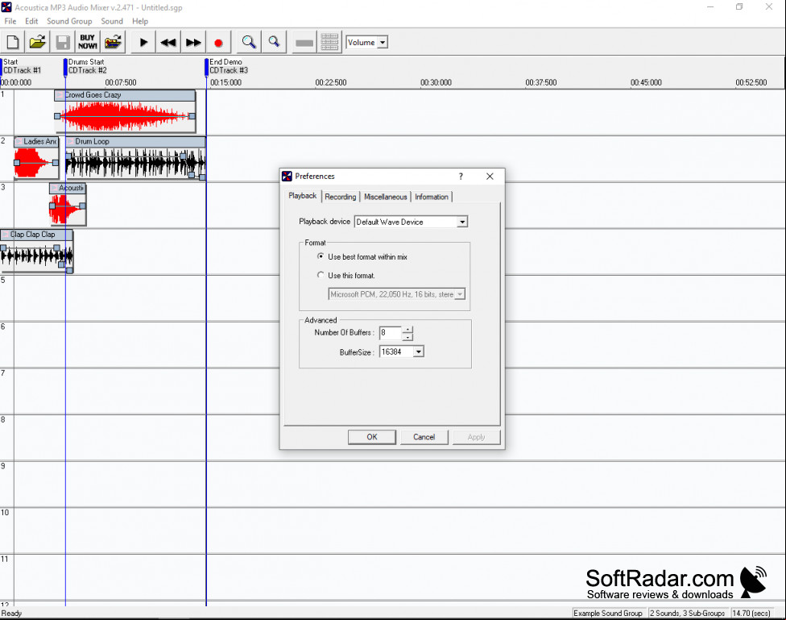Click the Example Sound Group status entry
This screenshot has width=786, height=620.
[x=608, y=613]
